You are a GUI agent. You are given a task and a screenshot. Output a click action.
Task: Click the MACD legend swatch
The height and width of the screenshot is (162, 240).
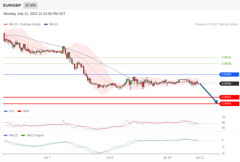pos(6,135)
